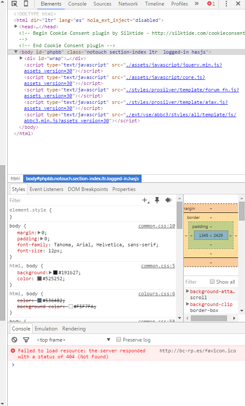Open the favicon.ico error URL link

198,351
